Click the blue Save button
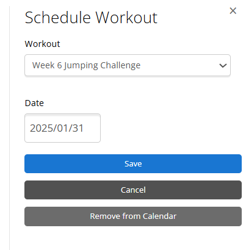The width and height of the screenshot is (246, 250). point(133,163)
